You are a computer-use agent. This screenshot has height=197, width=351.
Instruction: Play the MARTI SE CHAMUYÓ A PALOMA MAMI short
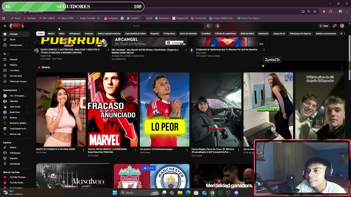(x=61, y=109)
